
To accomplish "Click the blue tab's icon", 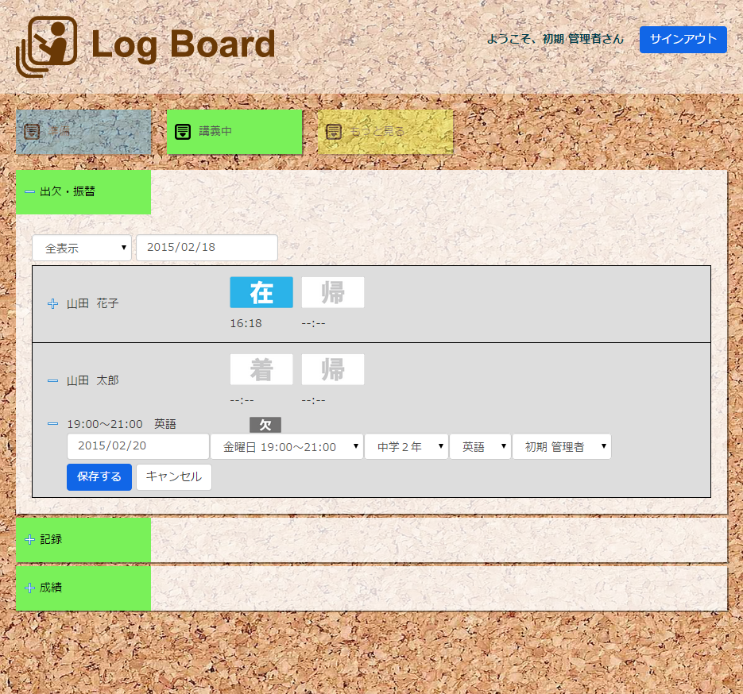I will pyautogui.click(x=32, y=132).
